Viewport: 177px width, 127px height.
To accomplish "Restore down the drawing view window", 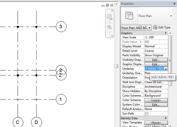I will click(107, 5).
